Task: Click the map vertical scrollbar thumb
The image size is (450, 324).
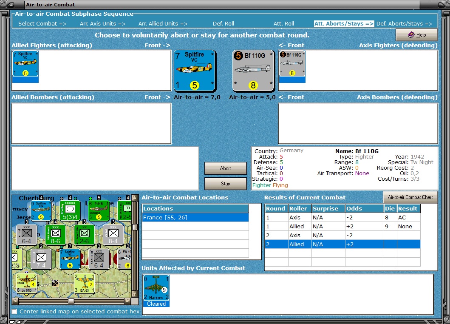Action: click(x=135, y=227)
